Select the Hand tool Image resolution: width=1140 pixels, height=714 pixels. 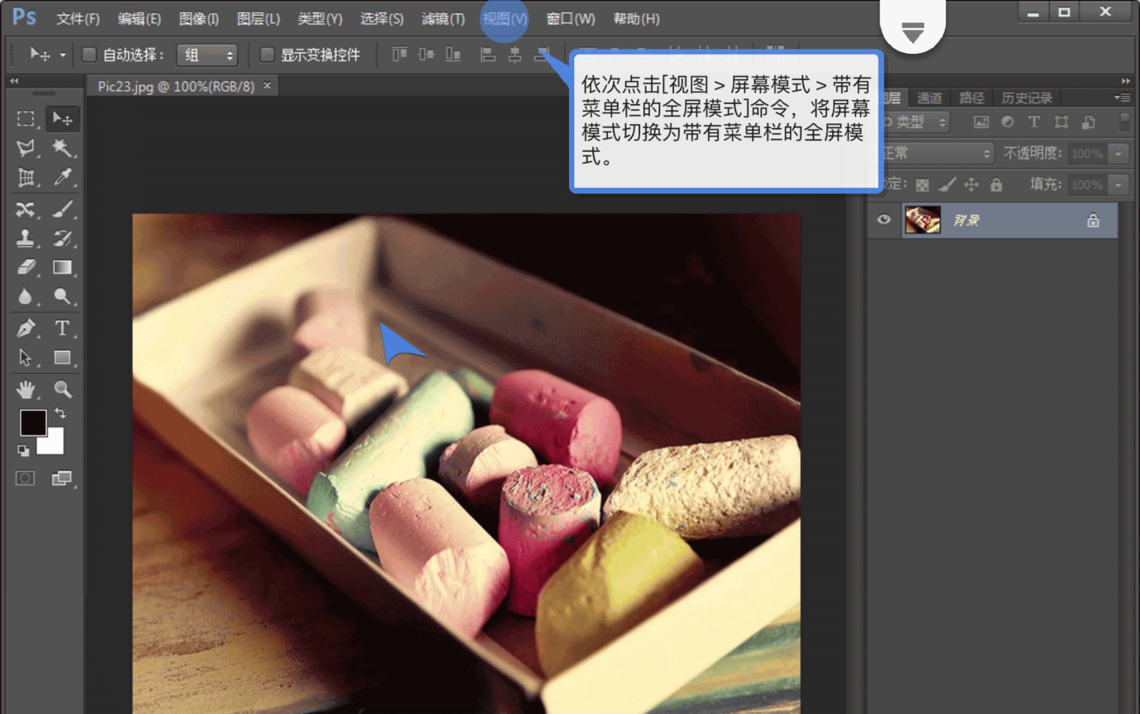26,388
